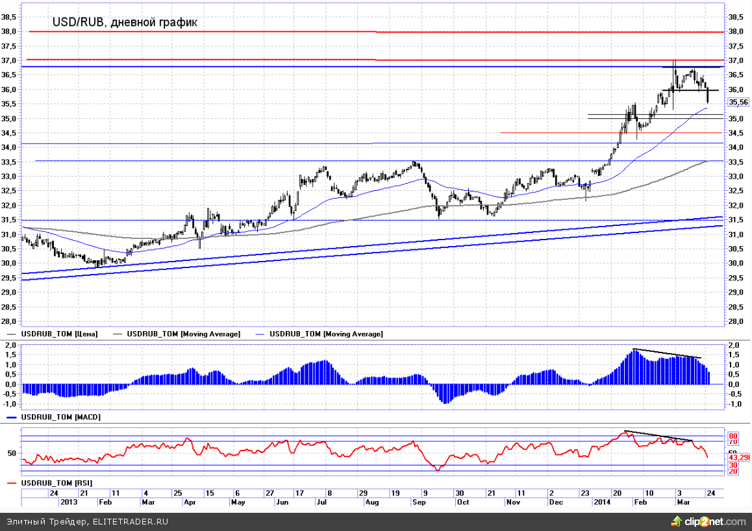752x531 pixels.
Task: Click the Jun month label
Action: tap(282, 502)
